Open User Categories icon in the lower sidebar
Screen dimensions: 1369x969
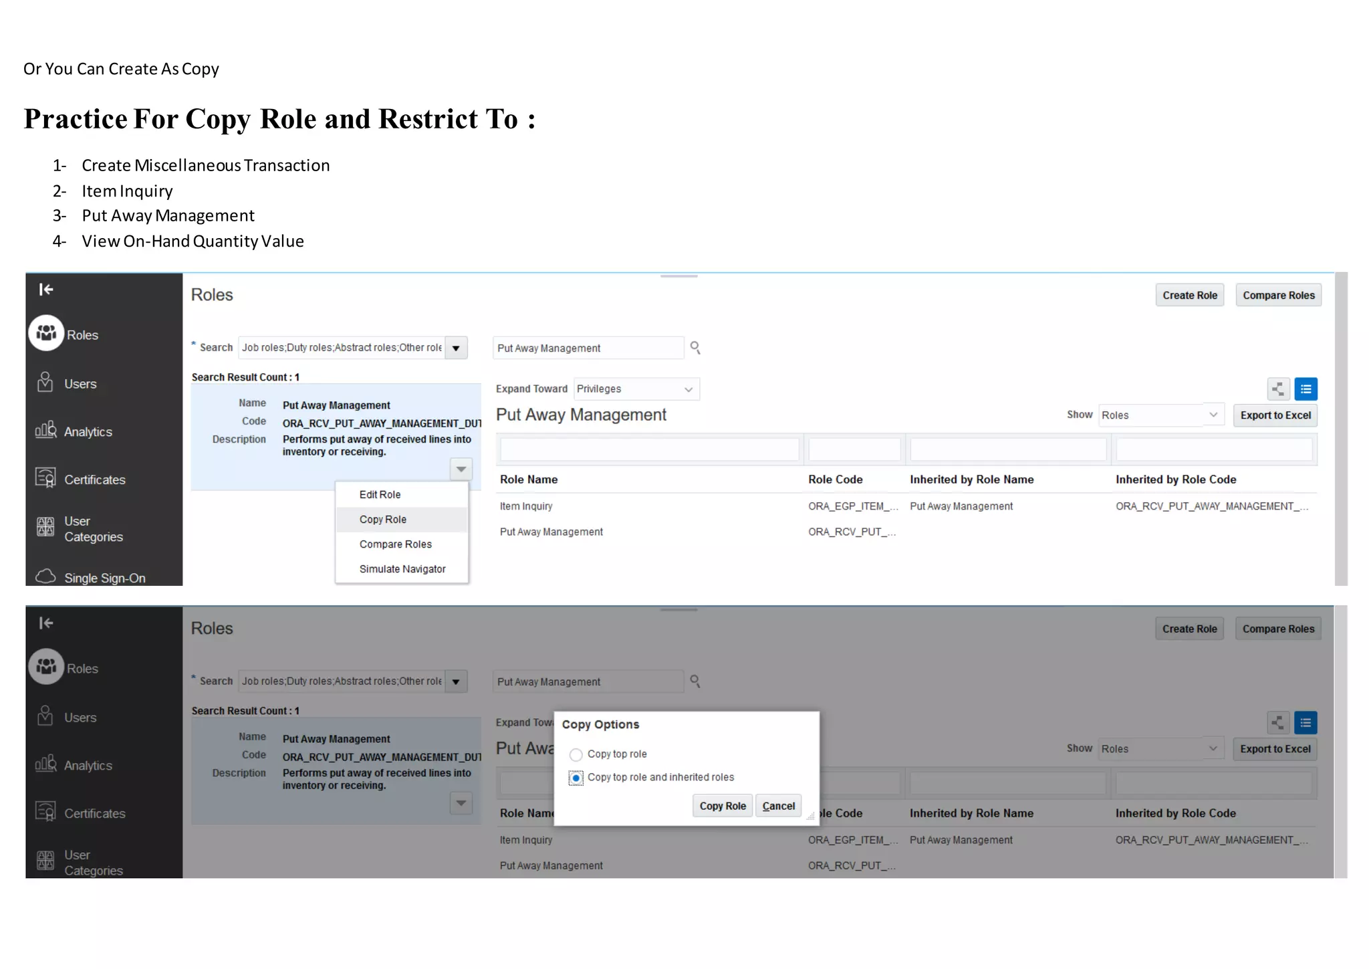click(45, 861)
